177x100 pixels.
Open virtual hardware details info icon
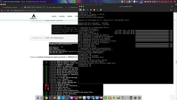84,10
